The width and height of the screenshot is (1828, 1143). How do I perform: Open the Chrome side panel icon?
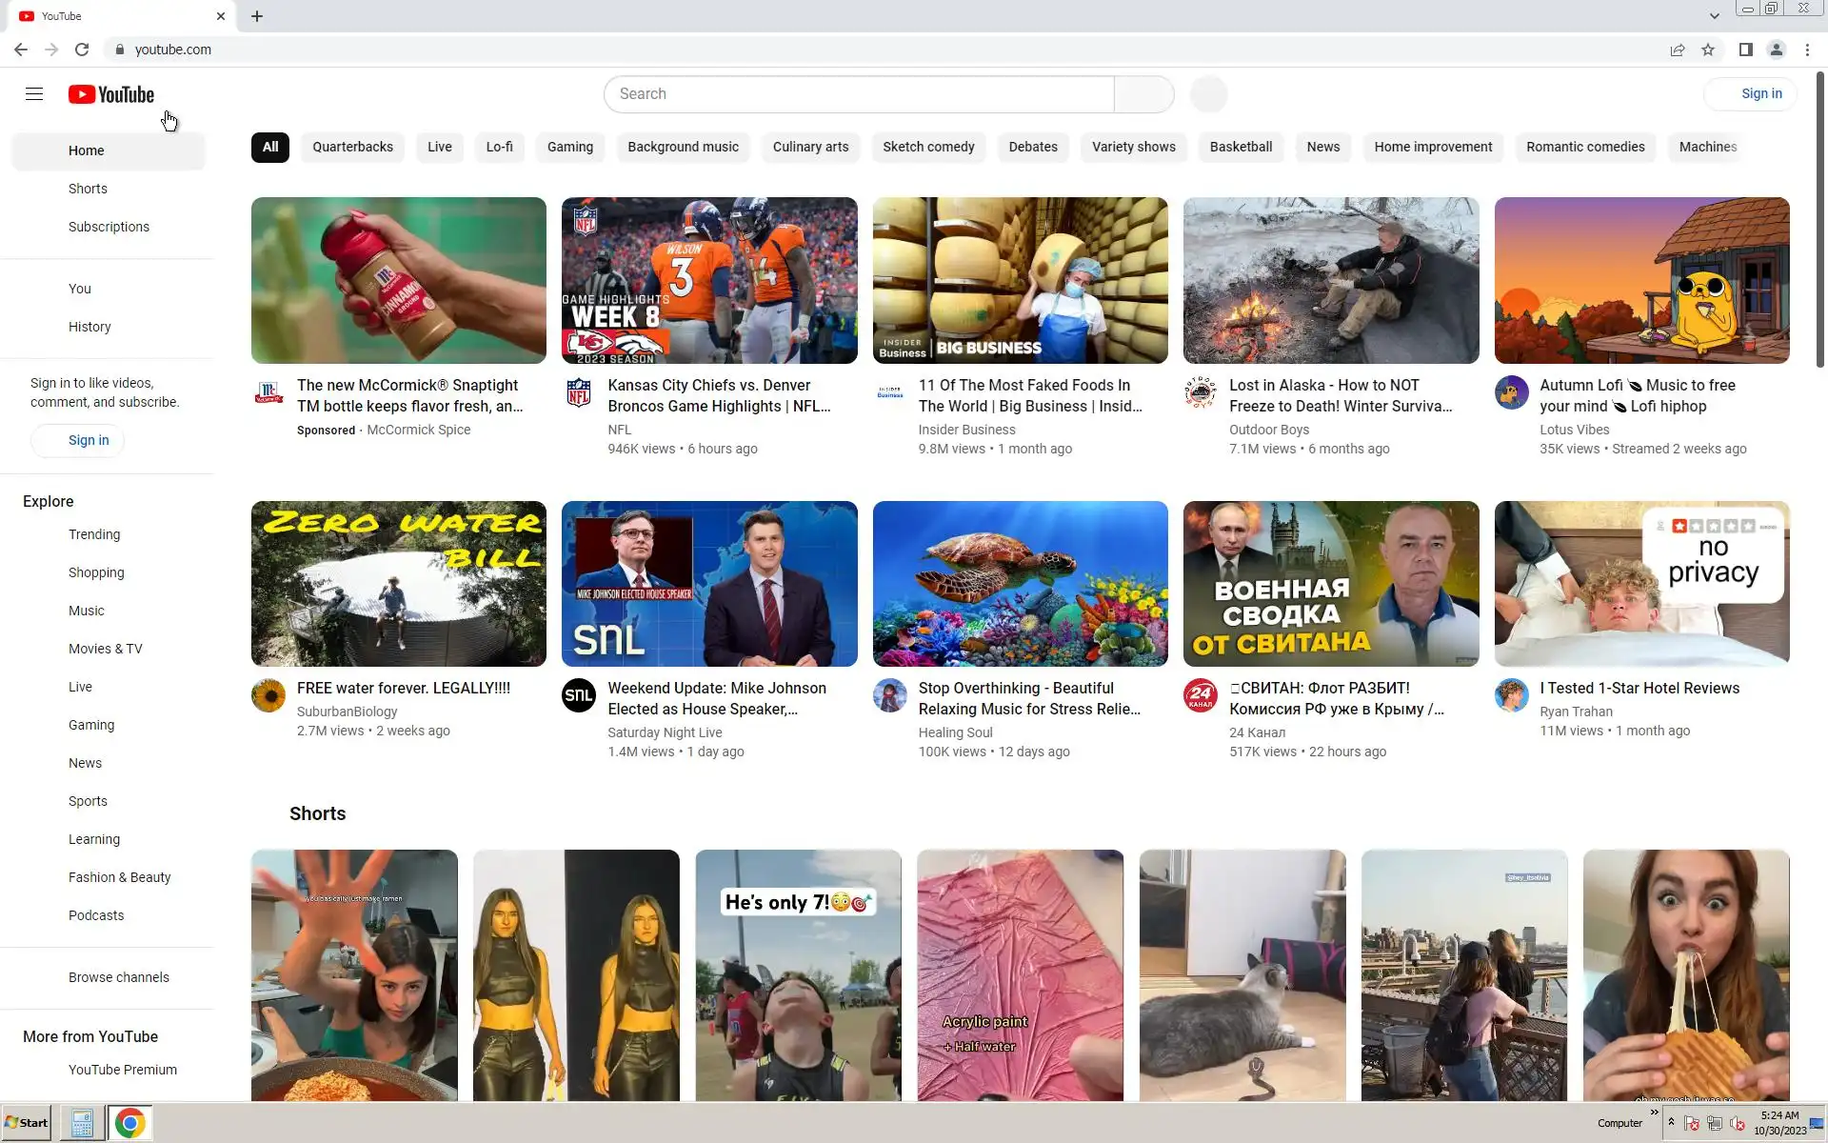click(1745, 50)
